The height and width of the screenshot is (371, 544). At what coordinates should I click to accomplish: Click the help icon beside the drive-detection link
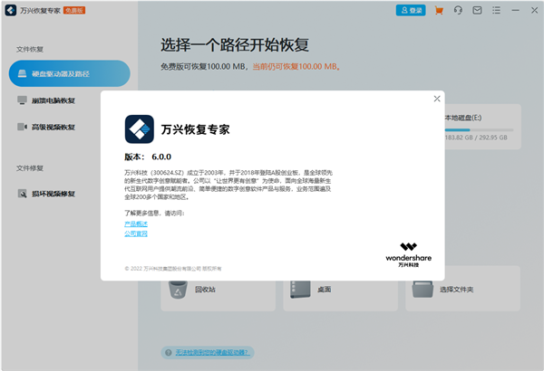point(169,353)
